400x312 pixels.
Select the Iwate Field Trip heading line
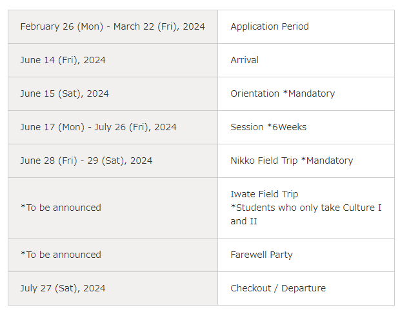click(x=264, y=194)
